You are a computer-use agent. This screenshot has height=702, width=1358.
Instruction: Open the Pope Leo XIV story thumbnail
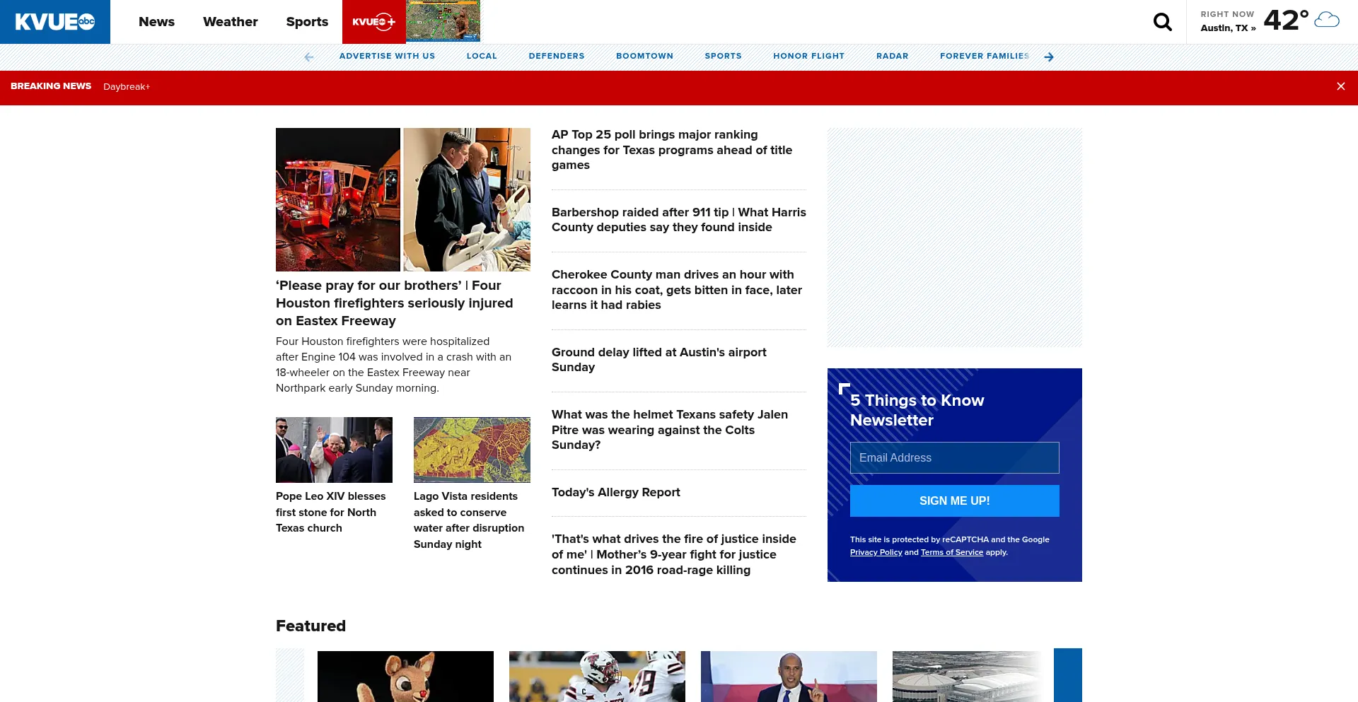click(334, 450)
